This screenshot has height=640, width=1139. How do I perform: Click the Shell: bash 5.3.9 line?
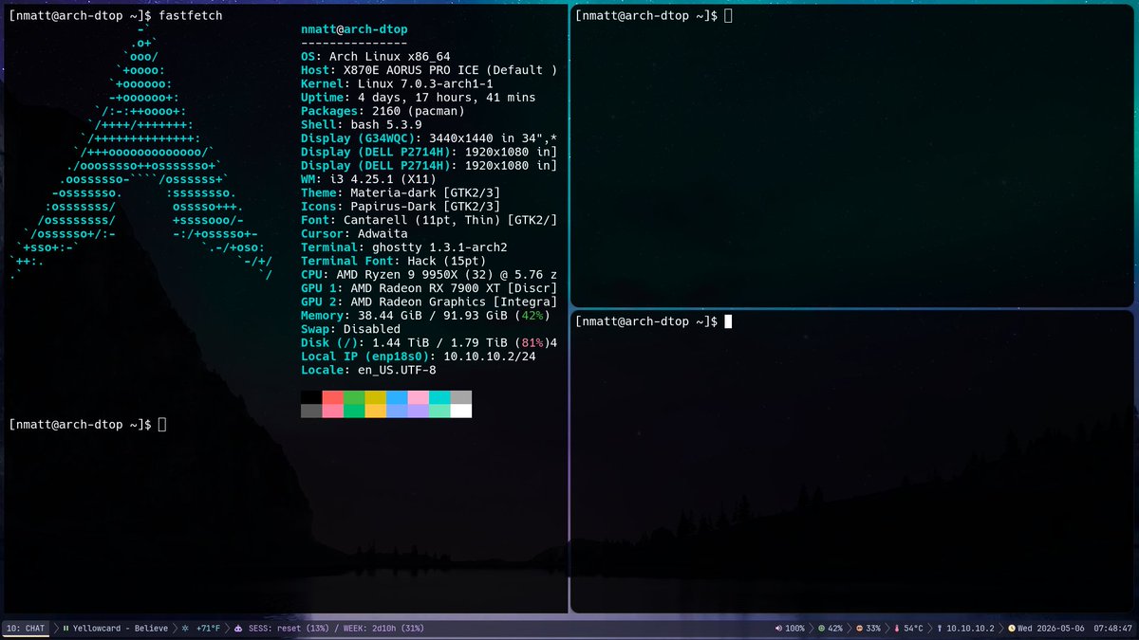point(362,124)
